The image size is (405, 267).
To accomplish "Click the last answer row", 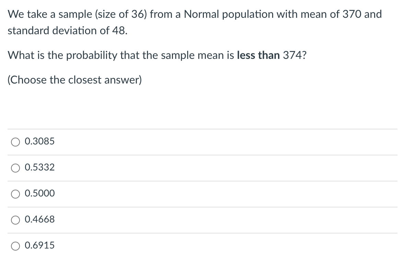I will point(202,245).
